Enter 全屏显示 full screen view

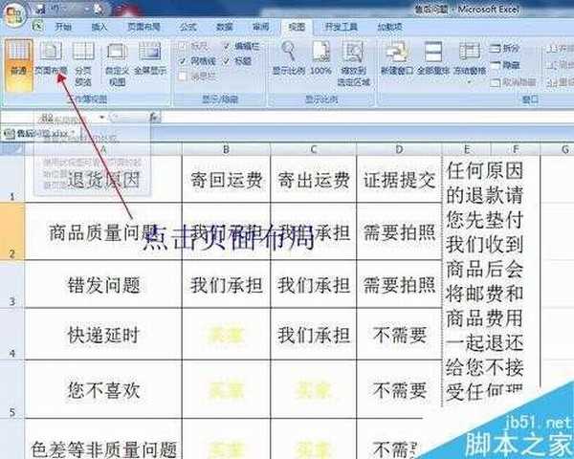(150, 59)
